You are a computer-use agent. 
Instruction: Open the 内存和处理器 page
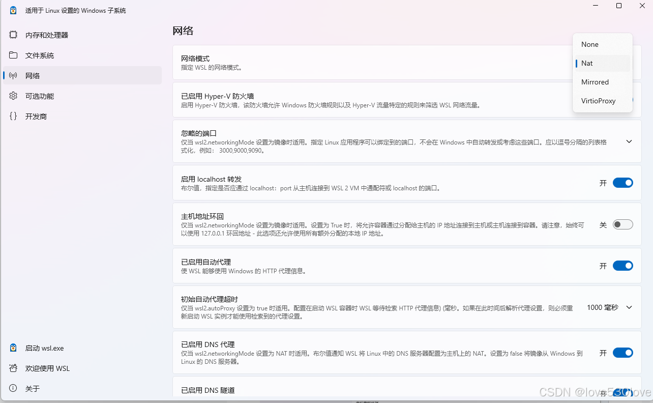tap(82, 35)
